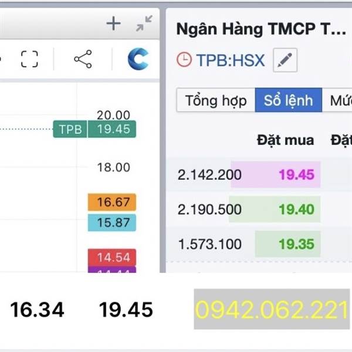Select the Sổ lệnh tab
Screen dimensions: 352x352
pyautogui.click(x=289, y=100)
